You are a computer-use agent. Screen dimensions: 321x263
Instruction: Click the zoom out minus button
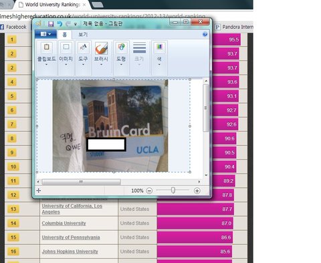(x=149, y=191)
